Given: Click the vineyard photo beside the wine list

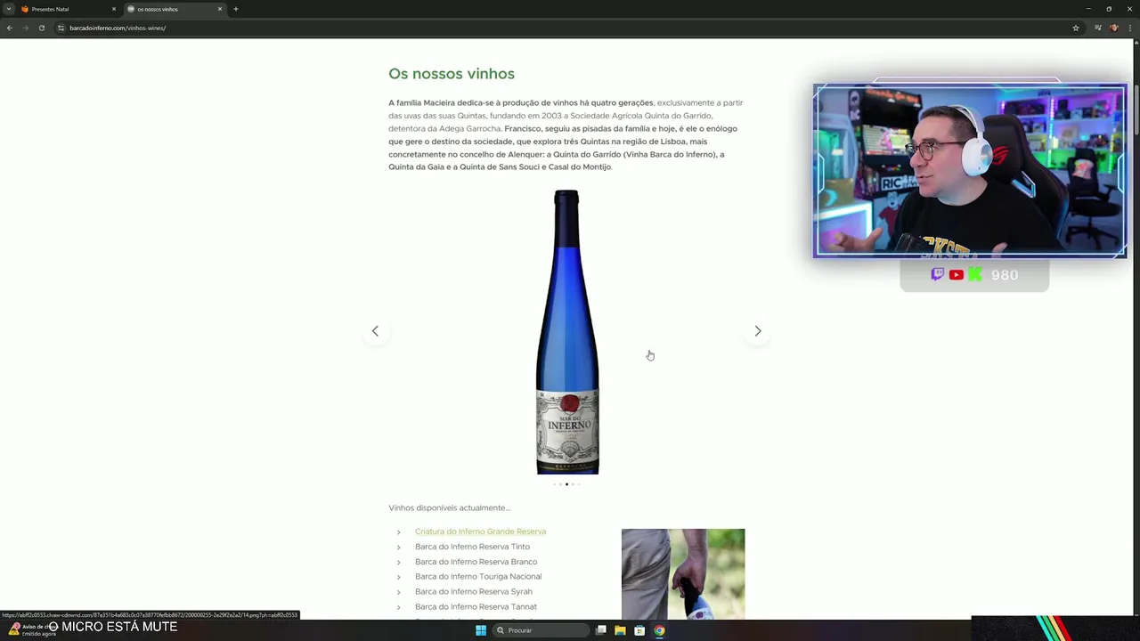Looking at the screenshot, I should pyautogui.click(x=683, y=574).
